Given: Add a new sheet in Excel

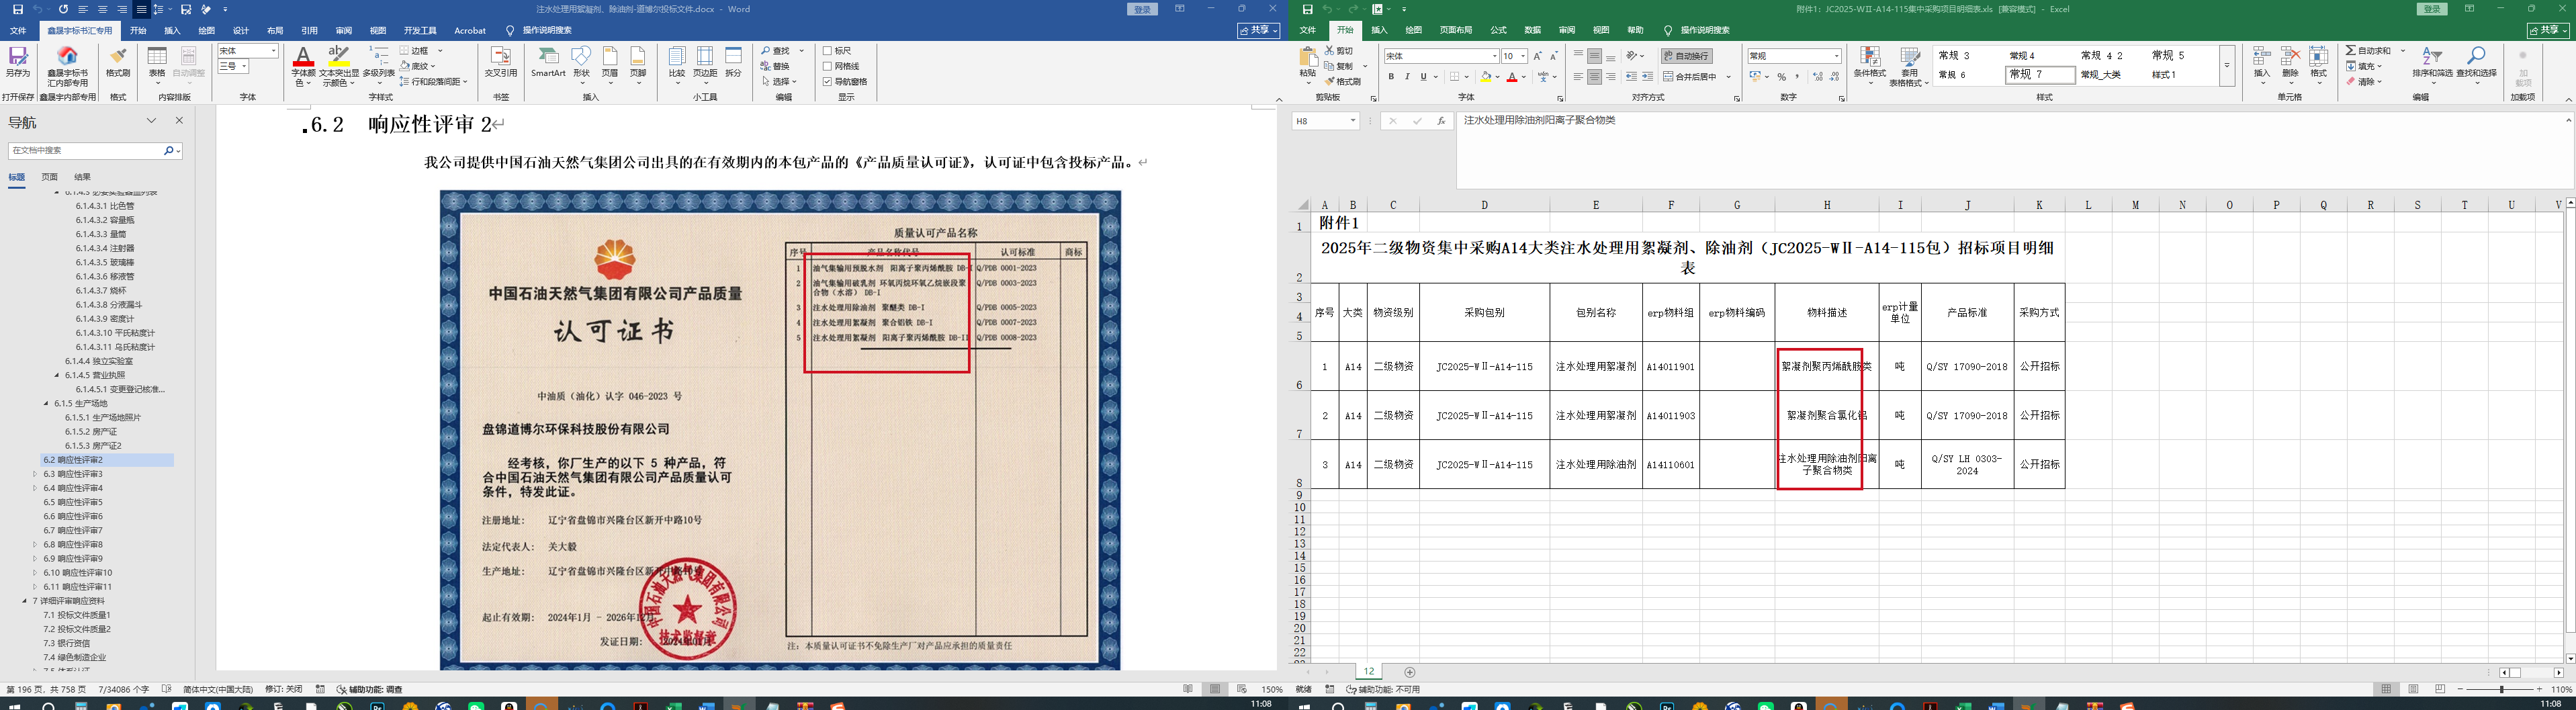Looking at the screenshot, I should coord(1410,672).
